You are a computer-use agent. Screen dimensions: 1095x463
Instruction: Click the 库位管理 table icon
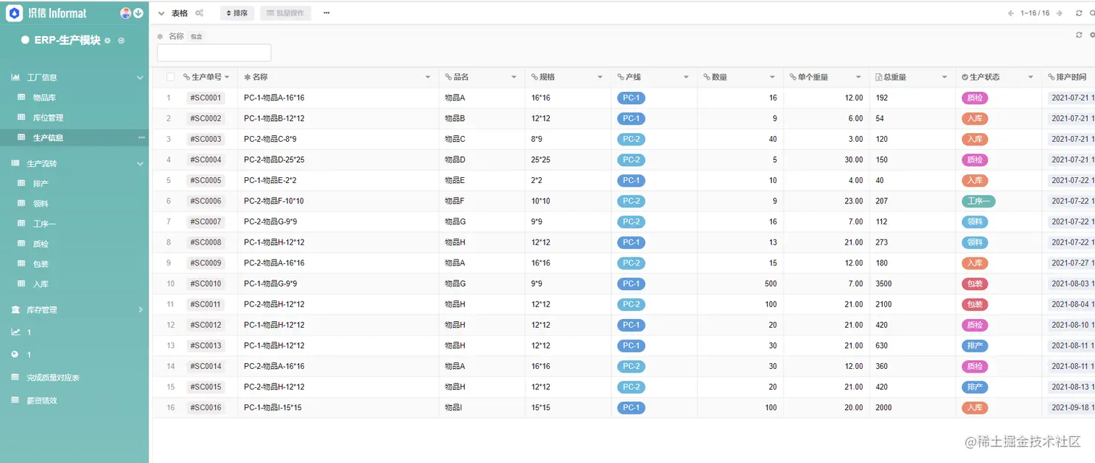[21, 117]
